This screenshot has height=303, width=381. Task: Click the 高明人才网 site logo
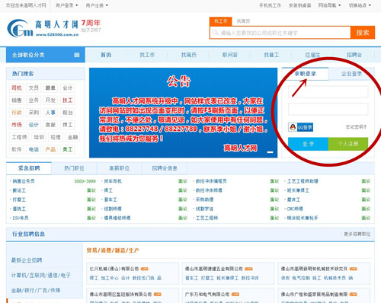(43, 28)
